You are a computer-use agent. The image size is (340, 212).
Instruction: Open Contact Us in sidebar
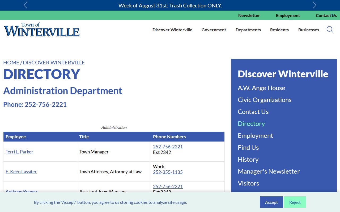point(253,112)
